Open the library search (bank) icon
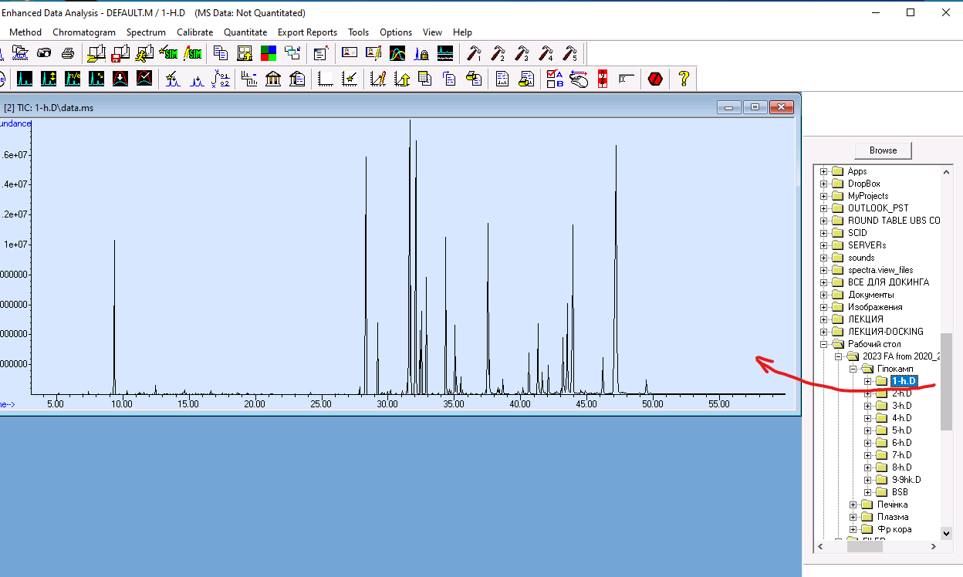The height and width of the screenshot is (577, 963). tap(272, 78)
